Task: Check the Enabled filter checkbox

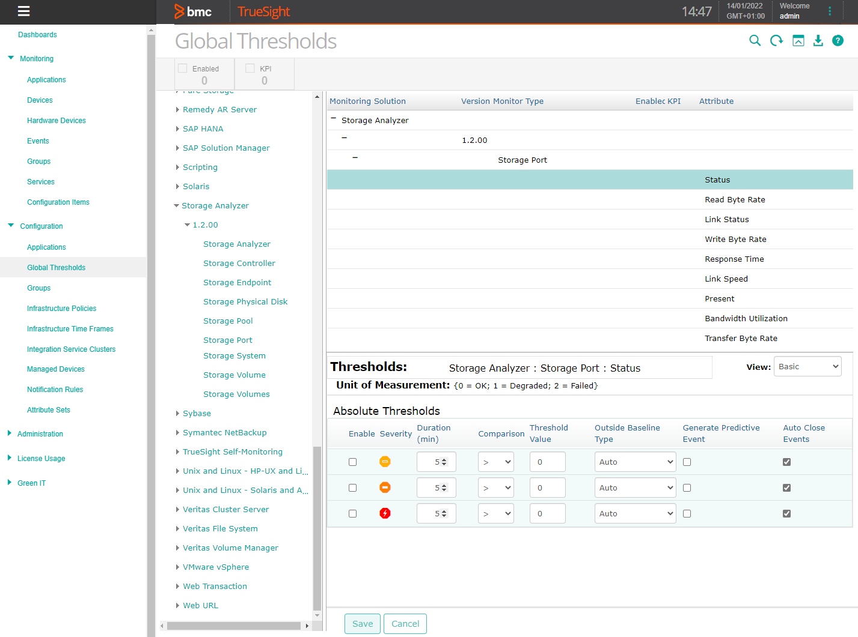Action: tap(182, 68)
